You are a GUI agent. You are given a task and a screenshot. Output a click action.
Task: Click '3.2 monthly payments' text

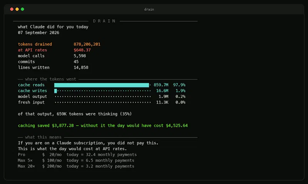[110, 166]
